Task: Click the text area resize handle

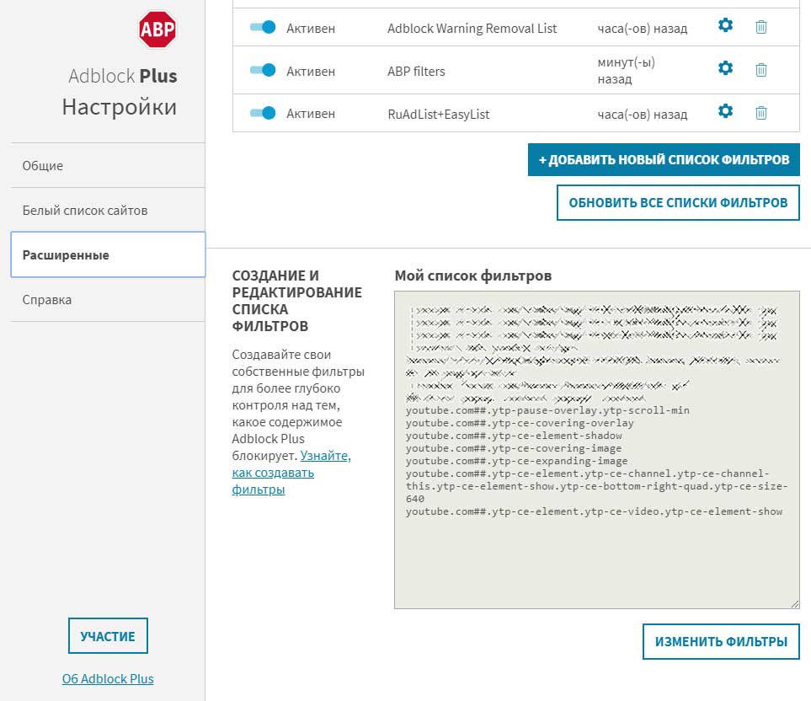Action: [x=794, y=604]
